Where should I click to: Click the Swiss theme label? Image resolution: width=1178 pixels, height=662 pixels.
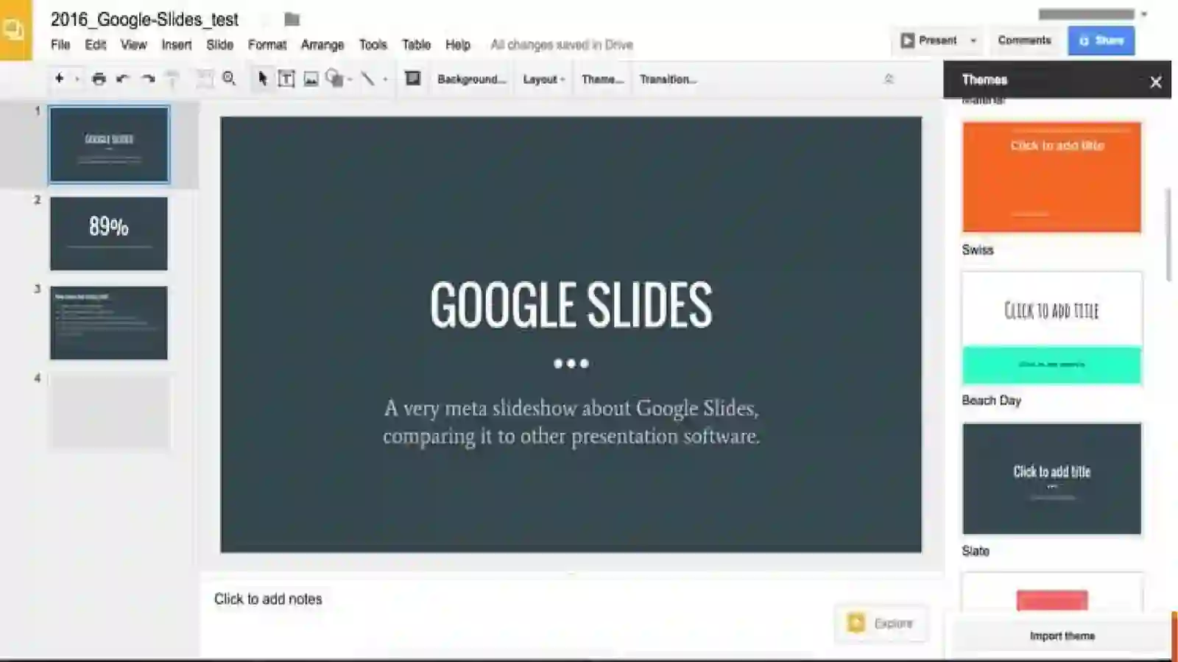click(x=978, y=250)
